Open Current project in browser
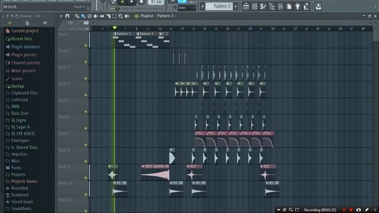 (x=22, y=31)
